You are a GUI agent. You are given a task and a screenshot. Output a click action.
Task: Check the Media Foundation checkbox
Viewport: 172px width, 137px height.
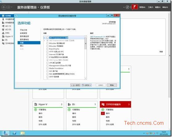(x=47, y=68)
